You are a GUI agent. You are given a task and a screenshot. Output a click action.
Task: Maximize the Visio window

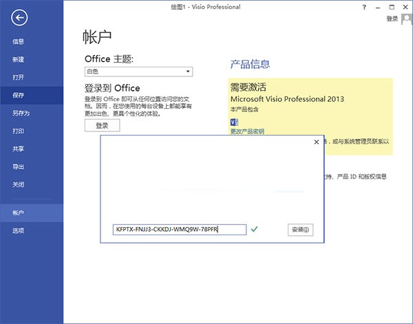(x=392, y=8)
